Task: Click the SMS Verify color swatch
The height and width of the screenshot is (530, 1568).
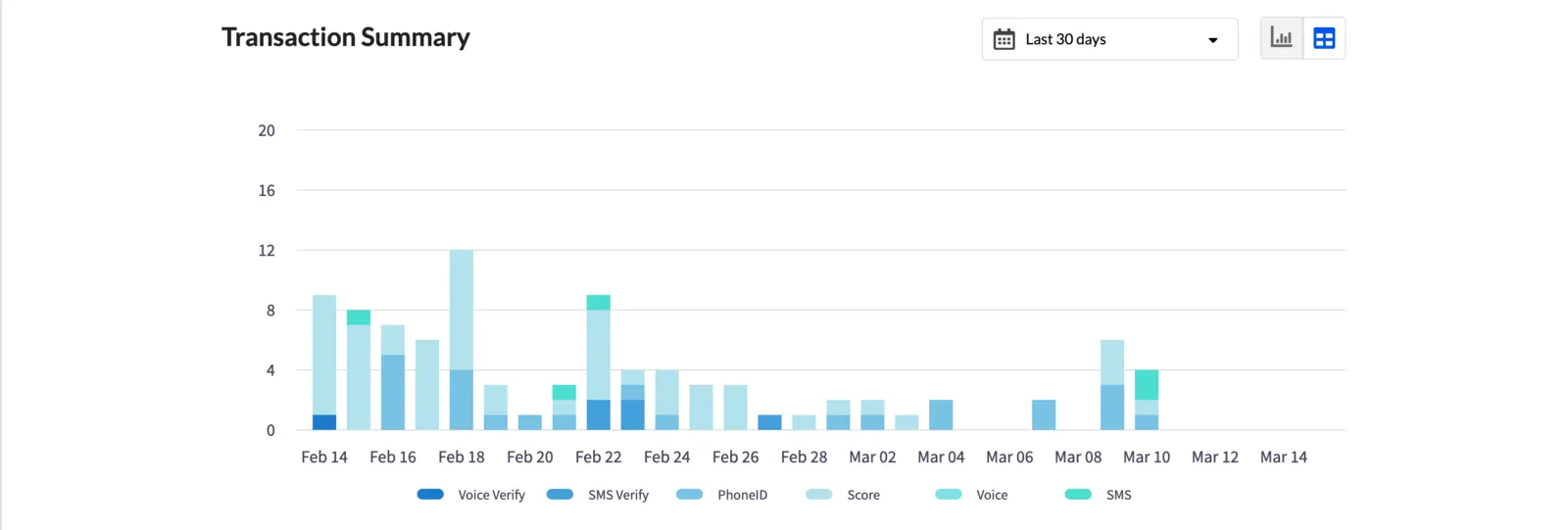Action: coord(560,494)
